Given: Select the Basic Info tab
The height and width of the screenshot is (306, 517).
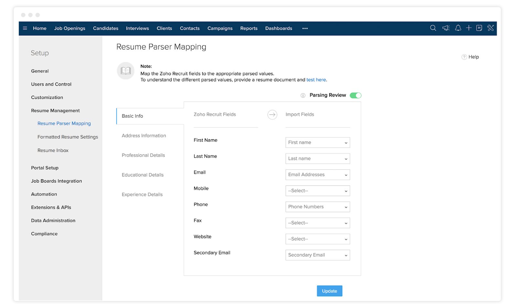Looking at the screenshot, I should pyautogui.click(x=150, y=116).
